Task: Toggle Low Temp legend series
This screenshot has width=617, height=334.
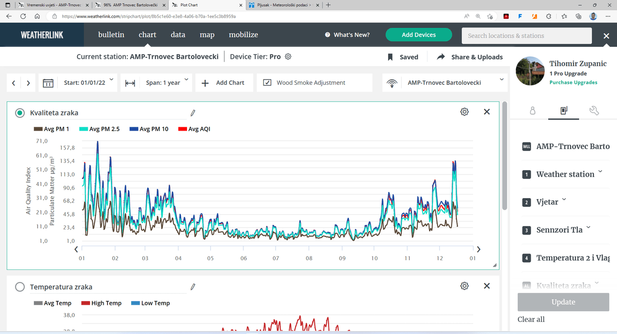Action: pyautogui.click(x=150, y=303)
